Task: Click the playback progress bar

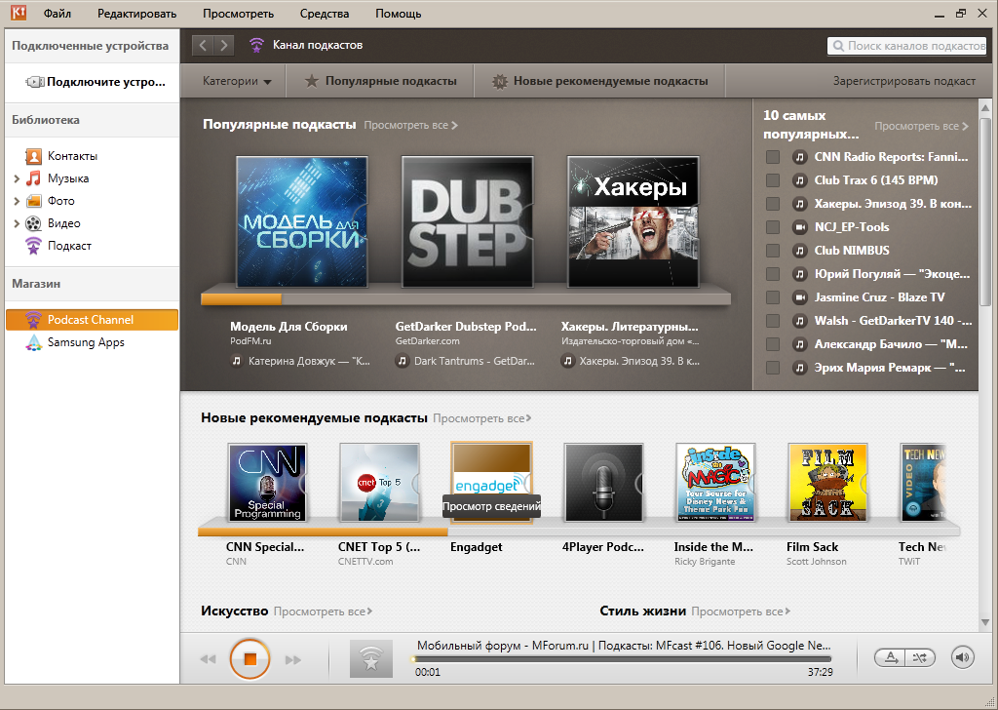Action: (x=622, y=659)
